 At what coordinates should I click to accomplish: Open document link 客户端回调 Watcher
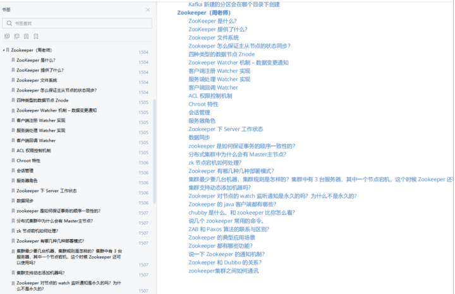pos(214,88)
